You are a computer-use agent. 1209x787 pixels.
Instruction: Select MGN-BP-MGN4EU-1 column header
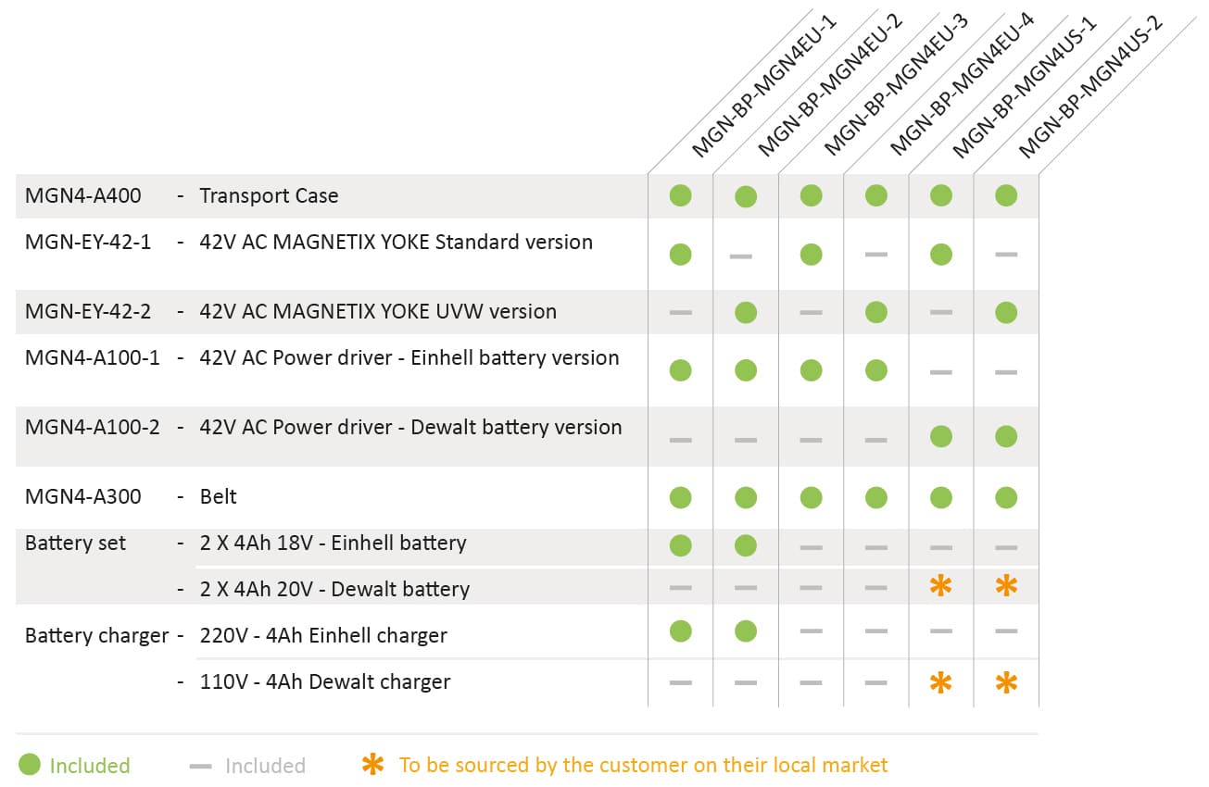click(764, 85)
